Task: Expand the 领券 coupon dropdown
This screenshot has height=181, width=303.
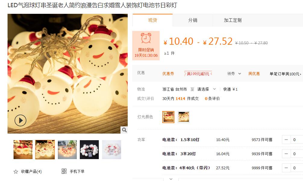Action: click(x=234, y=74)
